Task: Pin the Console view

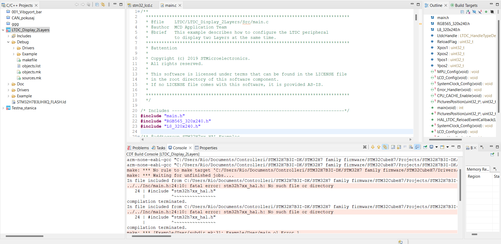Action: point(425,147)
